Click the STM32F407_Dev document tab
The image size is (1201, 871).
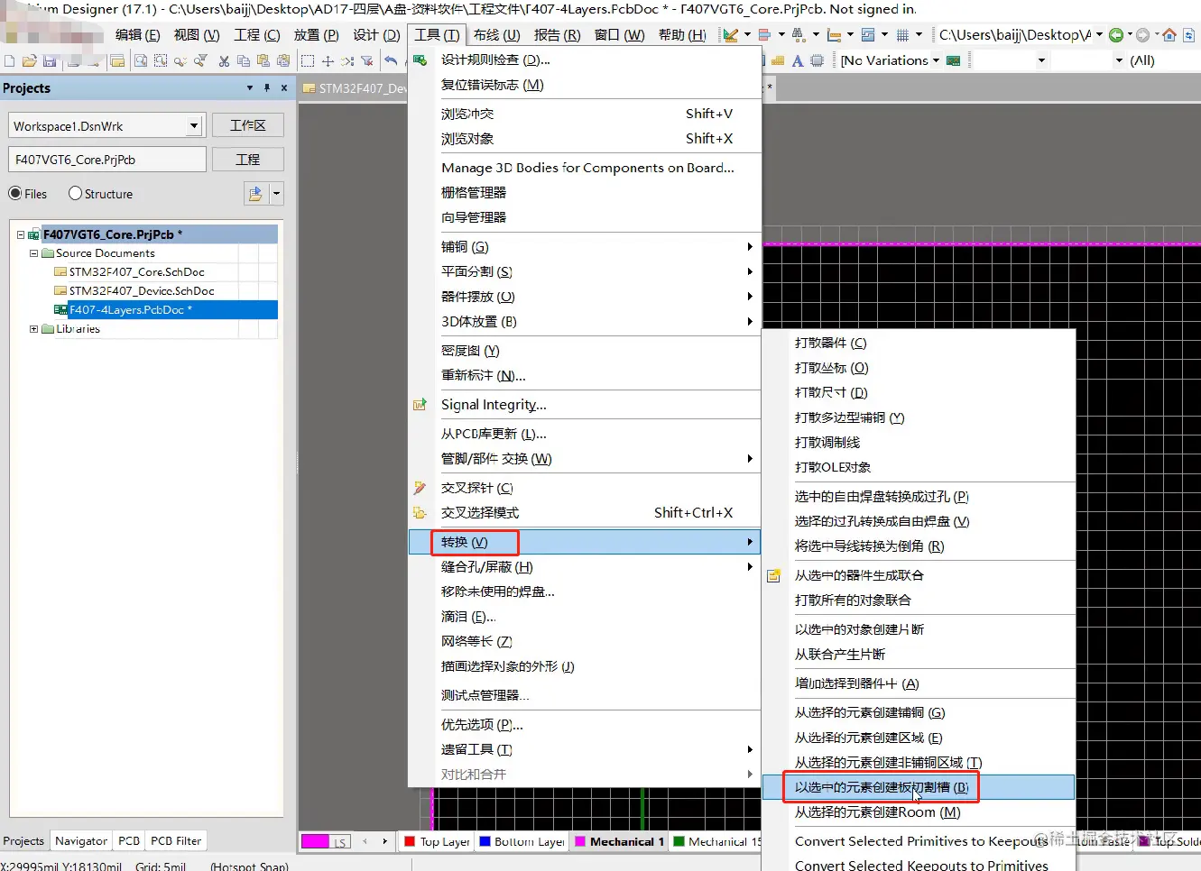click(356, 88)
